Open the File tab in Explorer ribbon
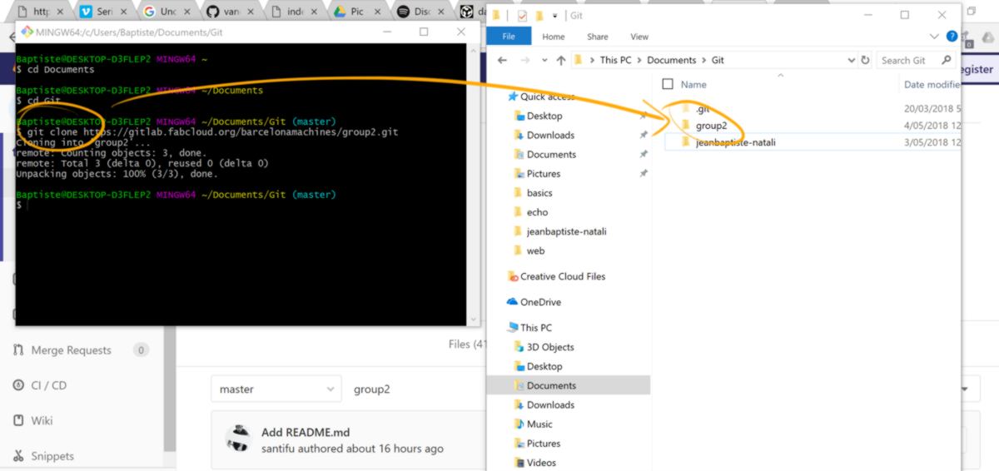The height and width of the screenshot is (471, 999). click(x=508, y=37)
